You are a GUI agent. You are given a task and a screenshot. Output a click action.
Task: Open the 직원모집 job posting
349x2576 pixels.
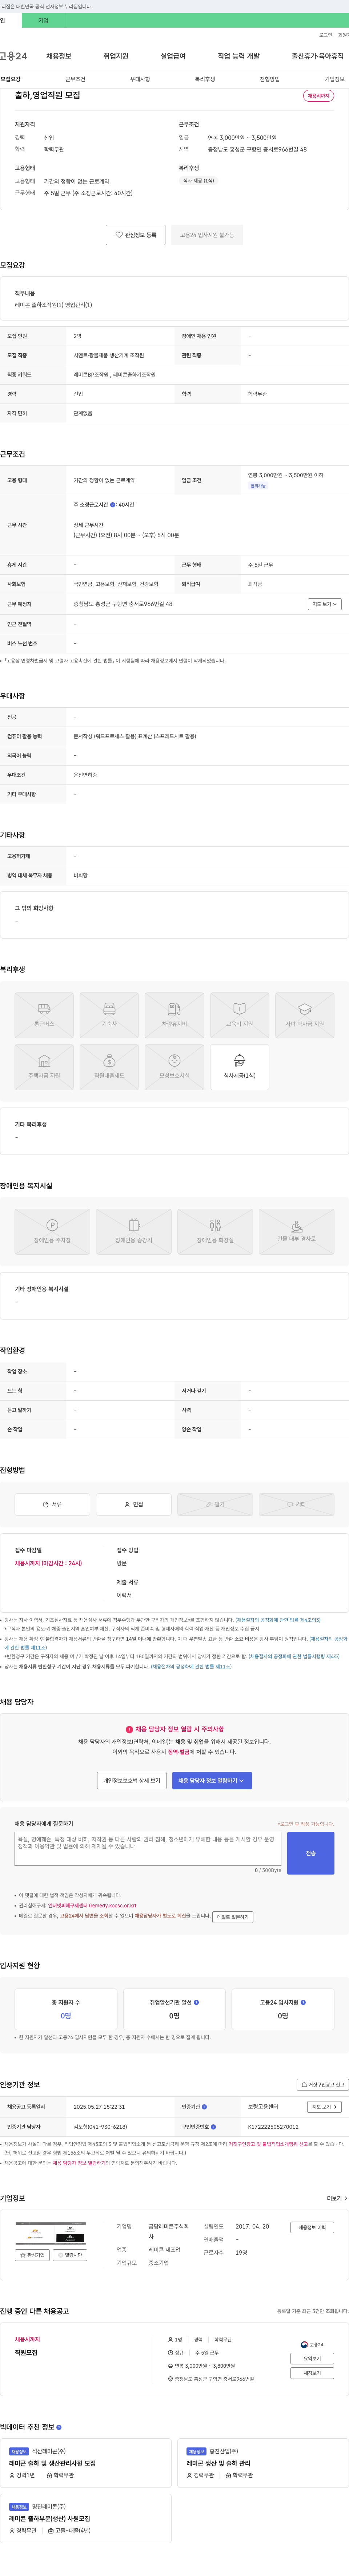(26, 2353)
